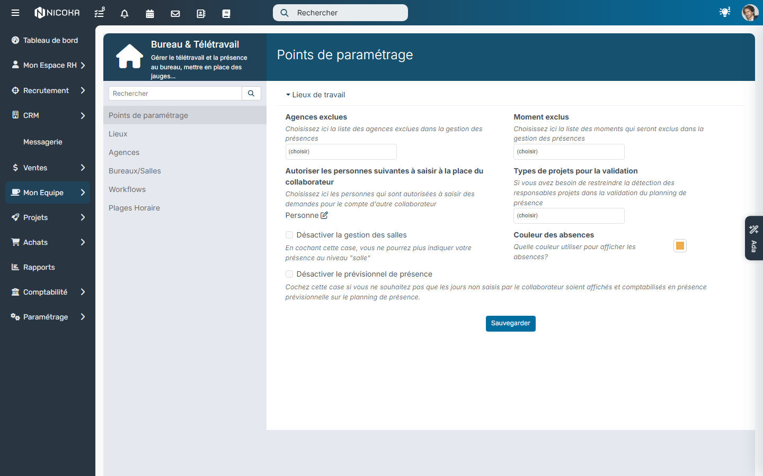Click the CRM building icon
Image resolution: width=763 pixels, height=476 pixels.
(x=15, y=115)
